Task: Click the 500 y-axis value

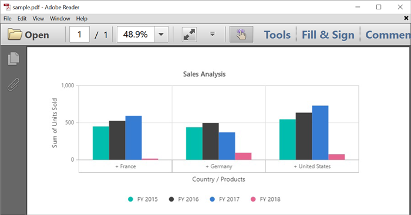Action: pos(70,122)
